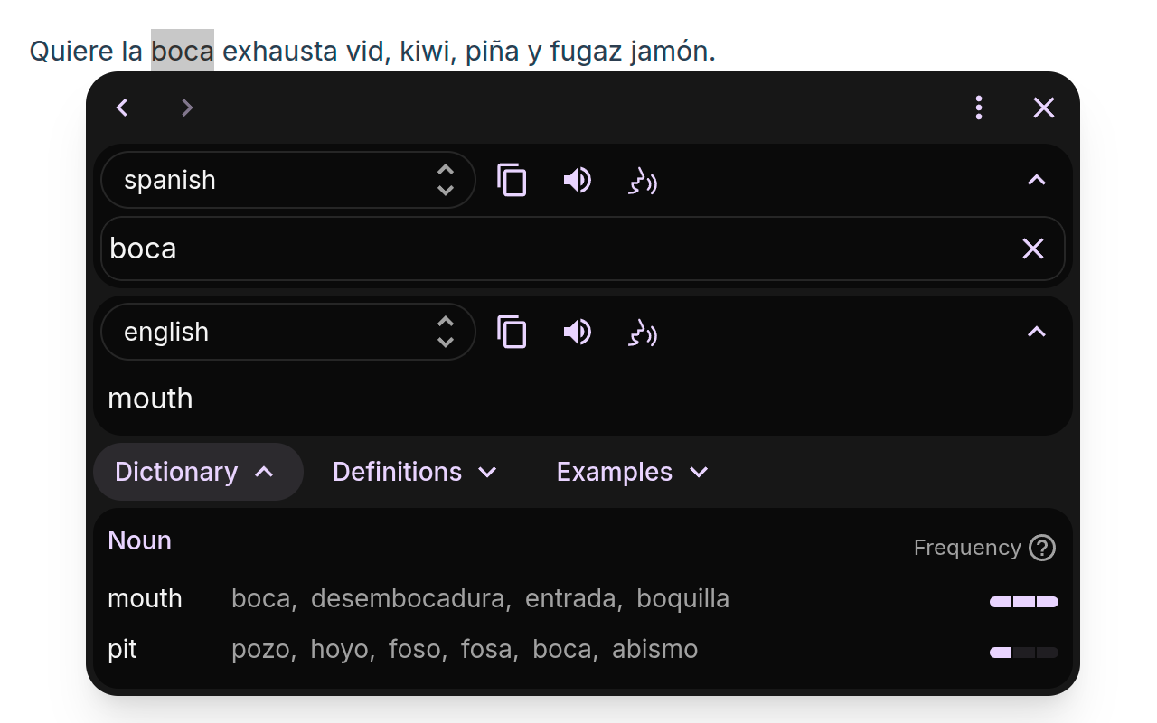
Task: Copy the English translation text
Action: [x=512, y=333]
